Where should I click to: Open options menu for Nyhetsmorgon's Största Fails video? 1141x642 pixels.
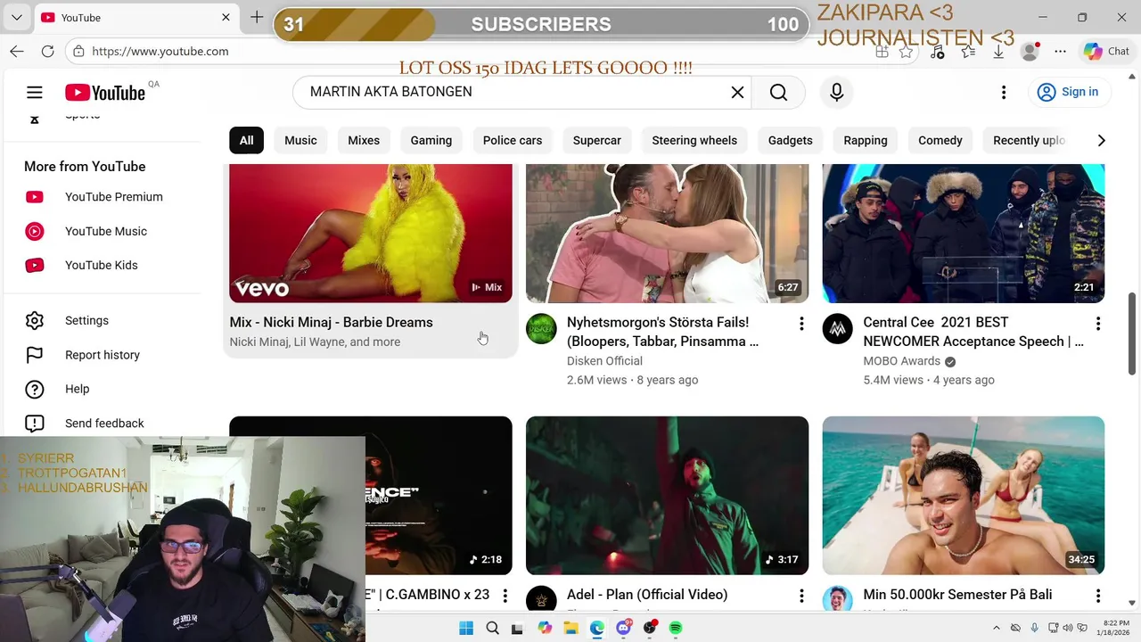pos(801,324)
